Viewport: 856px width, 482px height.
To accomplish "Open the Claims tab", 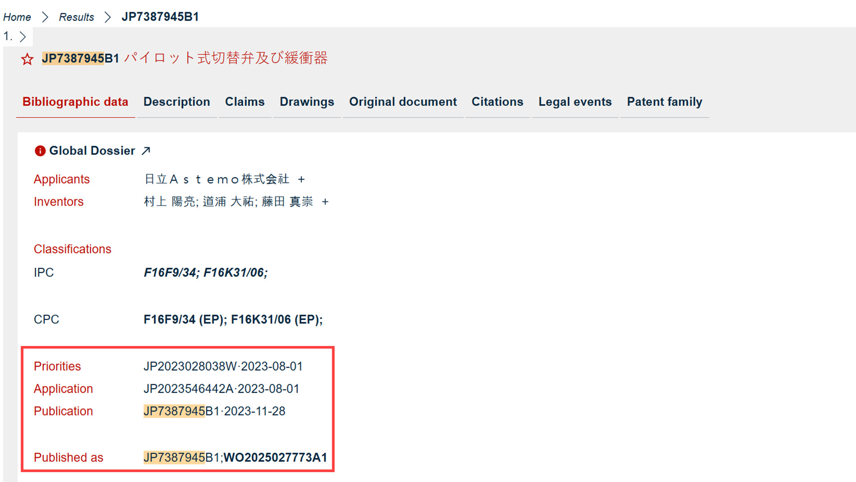I will tap(245, 102).
